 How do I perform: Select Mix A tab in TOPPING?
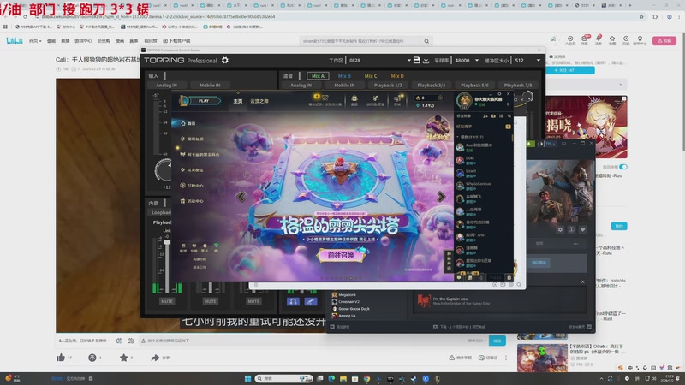[318, 76]
